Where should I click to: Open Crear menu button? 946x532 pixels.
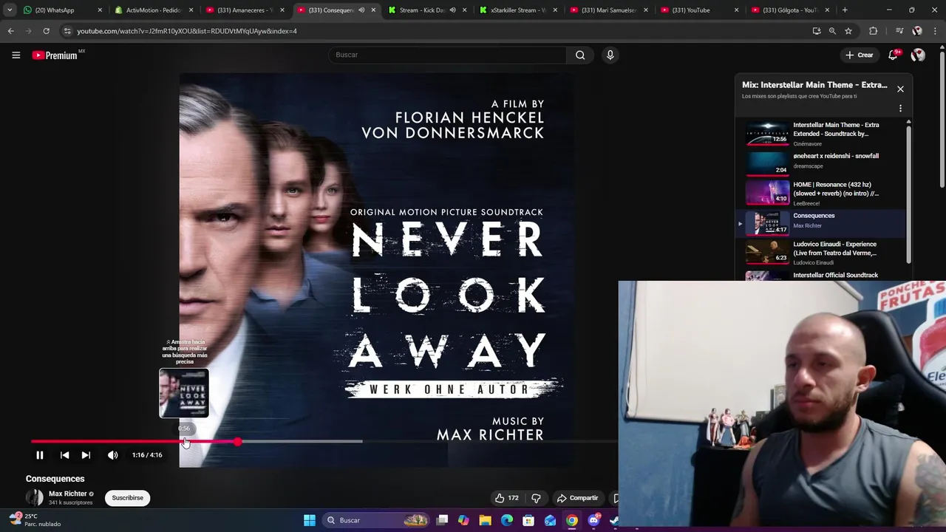click(860, 55)
